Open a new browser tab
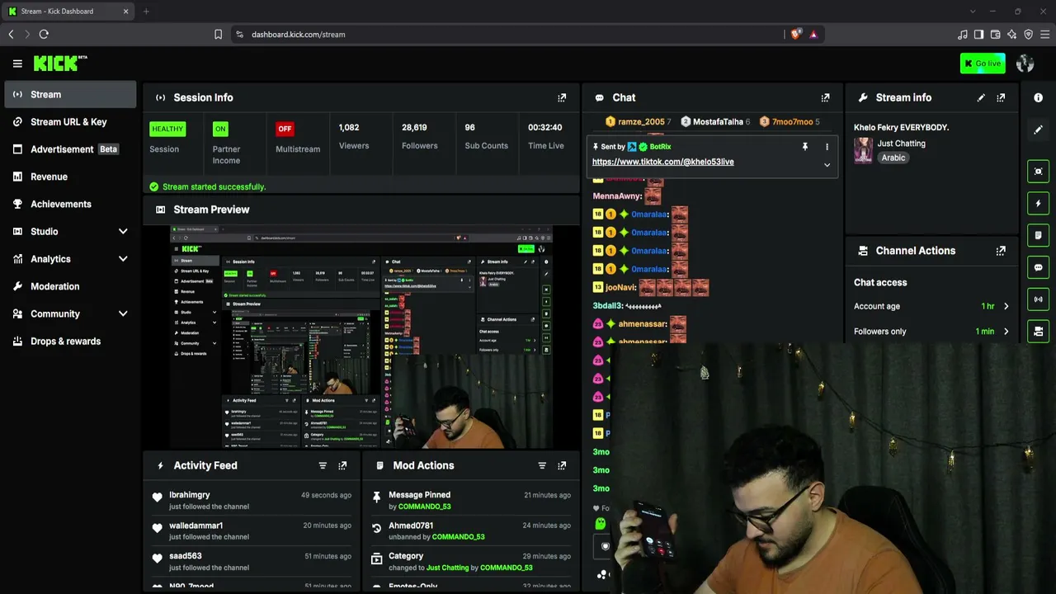1056x594 pixels. tap(146, 12)
